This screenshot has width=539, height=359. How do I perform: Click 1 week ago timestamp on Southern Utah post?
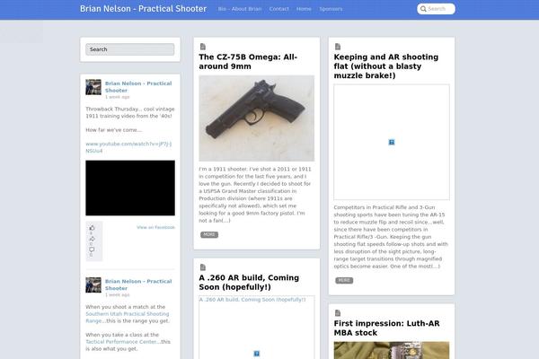coord(117,294)
